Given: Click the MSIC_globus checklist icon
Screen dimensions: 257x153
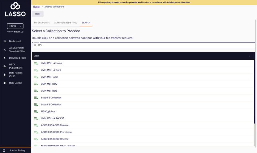Looking at the screenshot, I should tap(36, 112).
